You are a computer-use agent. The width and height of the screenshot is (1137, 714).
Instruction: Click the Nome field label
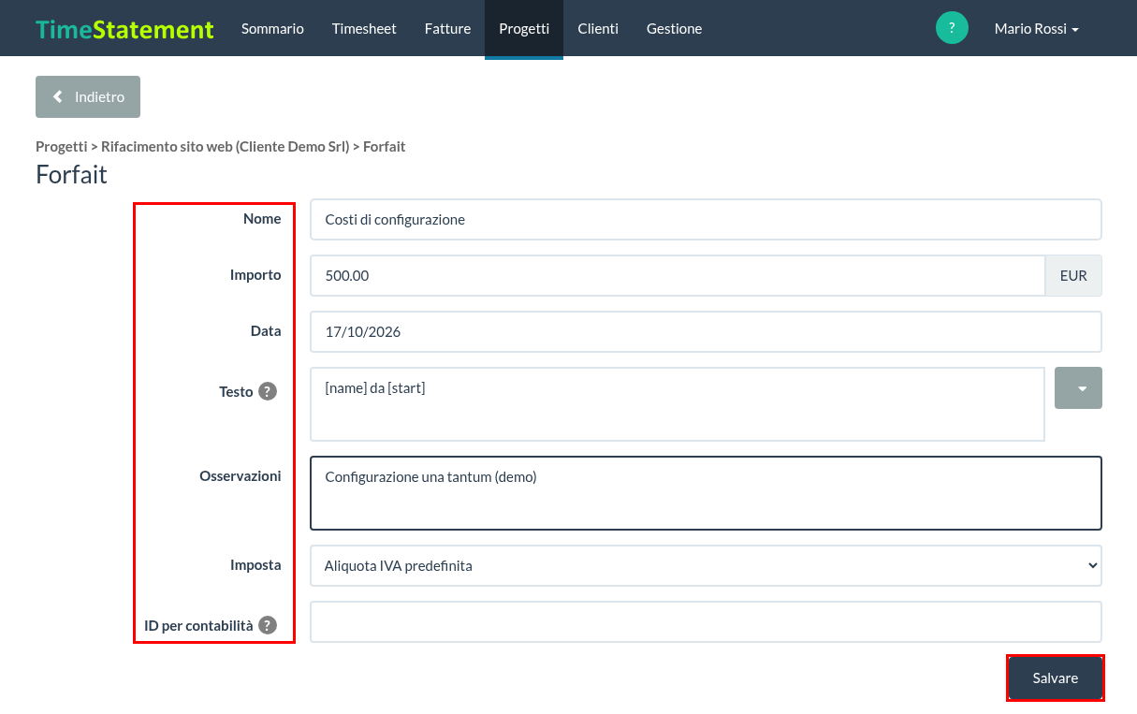coord(262,218)
